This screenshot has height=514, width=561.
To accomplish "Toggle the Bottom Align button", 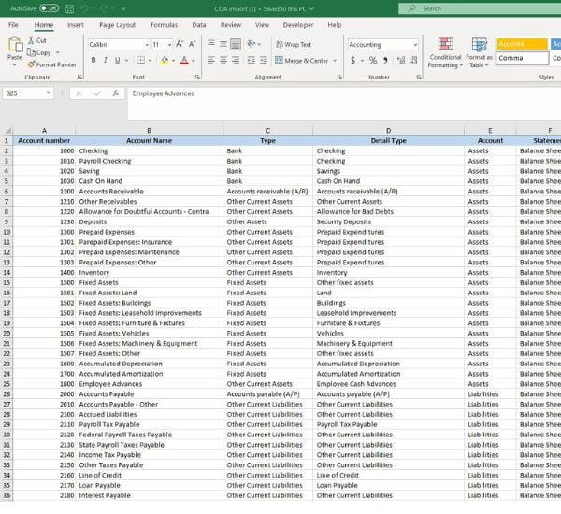I will pyautogui.click(x=236, y=44).
